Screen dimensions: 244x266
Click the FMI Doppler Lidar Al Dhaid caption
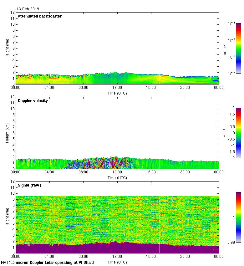[x=48, y=262]
